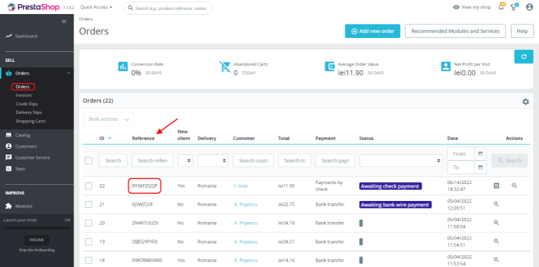Focus the global search field
Viewport: 539px width, 267px height.
click(x=168, y=8)
